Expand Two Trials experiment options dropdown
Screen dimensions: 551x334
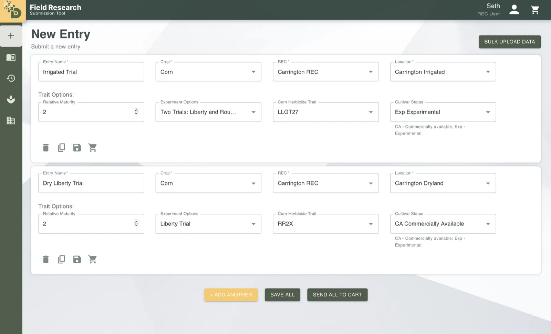pyautogui.click(x=208, y=112)
